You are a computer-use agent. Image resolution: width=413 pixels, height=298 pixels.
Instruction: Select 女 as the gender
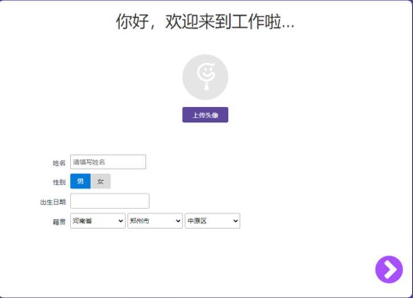[101, 181]
